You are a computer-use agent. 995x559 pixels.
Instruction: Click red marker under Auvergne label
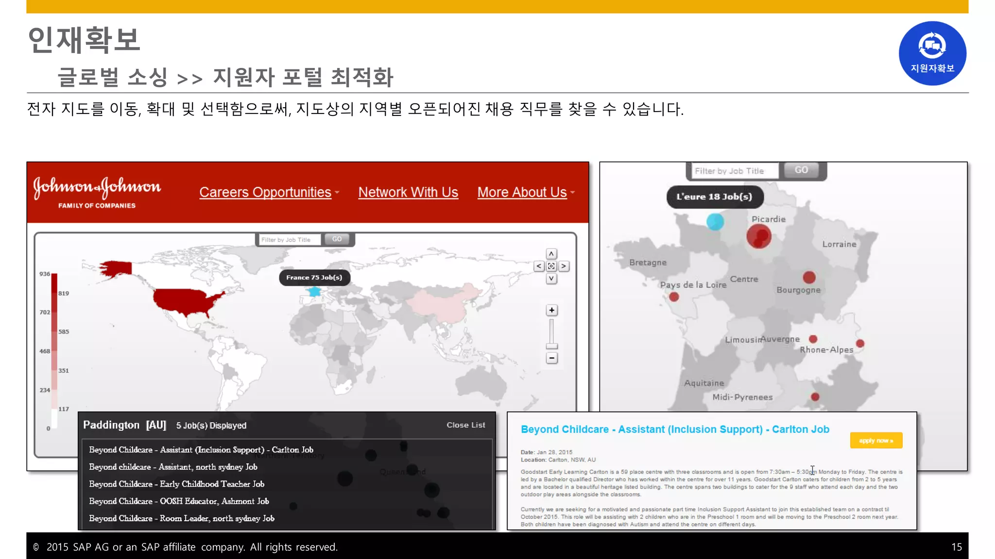[813, 339]
